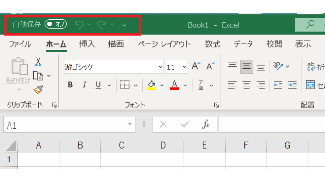Decrease font size with small A
Image resolution: width=325 pixels, height=183 pixels.
210,66
